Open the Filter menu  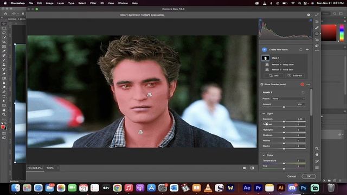pyautogui.click(x=93, y=3)
